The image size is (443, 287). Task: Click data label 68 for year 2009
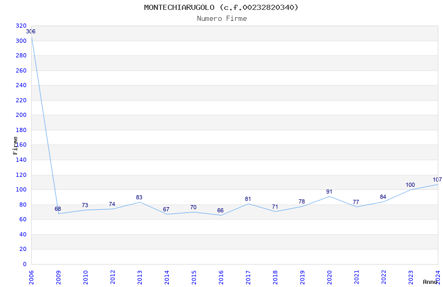point(58,209)
